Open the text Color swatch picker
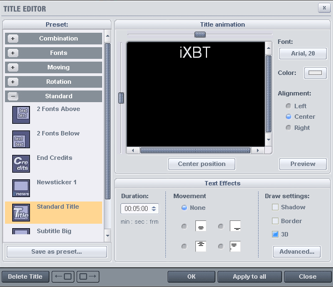The width and height of the screenshot is (333, 287). pos(315,73)
